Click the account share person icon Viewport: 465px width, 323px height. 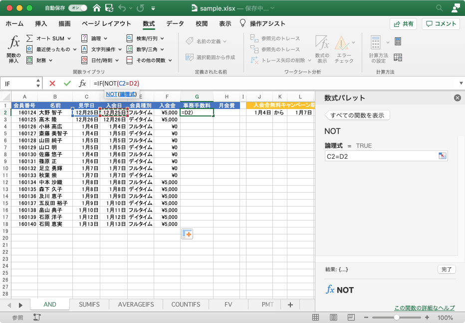(455, 8)
